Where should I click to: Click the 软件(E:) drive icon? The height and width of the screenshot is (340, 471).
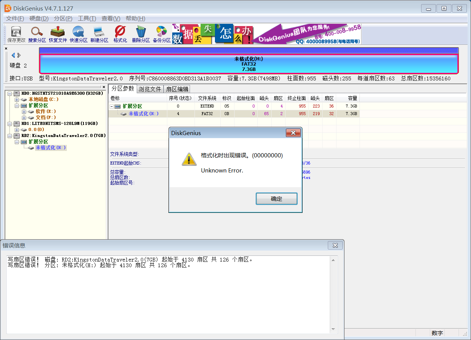point(31,111)
